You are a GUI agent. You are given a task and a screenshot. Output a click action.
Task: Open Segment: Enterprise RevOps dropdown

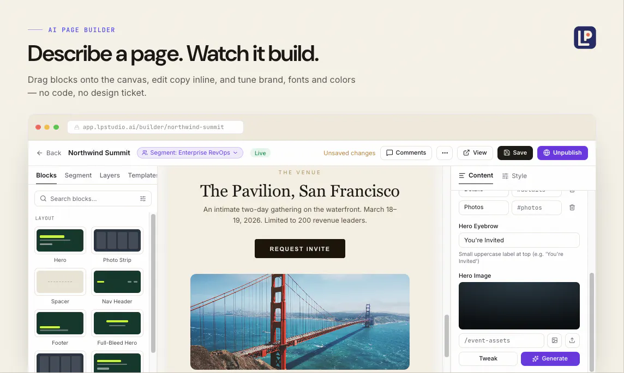(x=190, y=153)
